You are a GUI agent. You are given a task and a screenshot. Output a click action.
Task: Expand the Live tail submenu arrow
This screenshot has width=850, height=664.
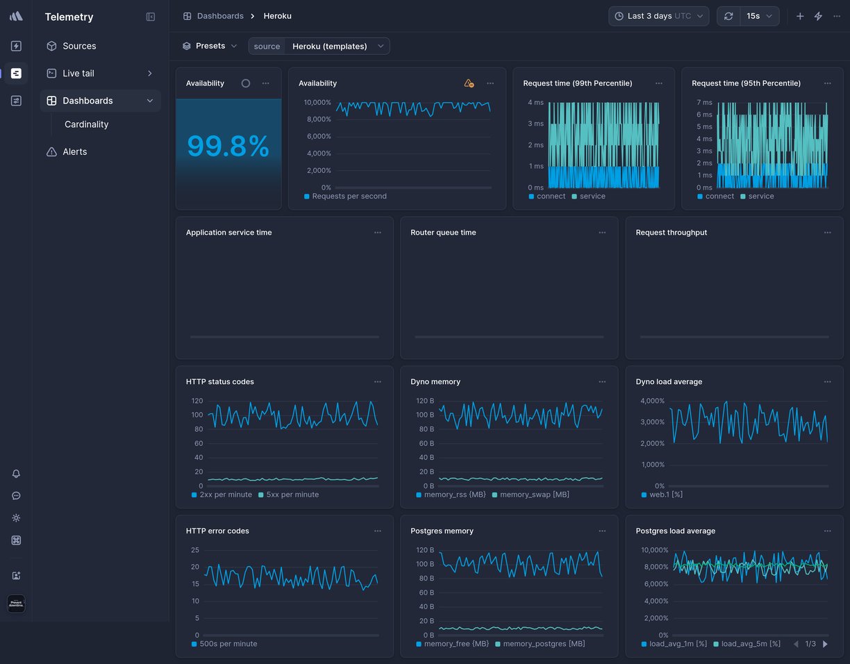pos(150,73)
